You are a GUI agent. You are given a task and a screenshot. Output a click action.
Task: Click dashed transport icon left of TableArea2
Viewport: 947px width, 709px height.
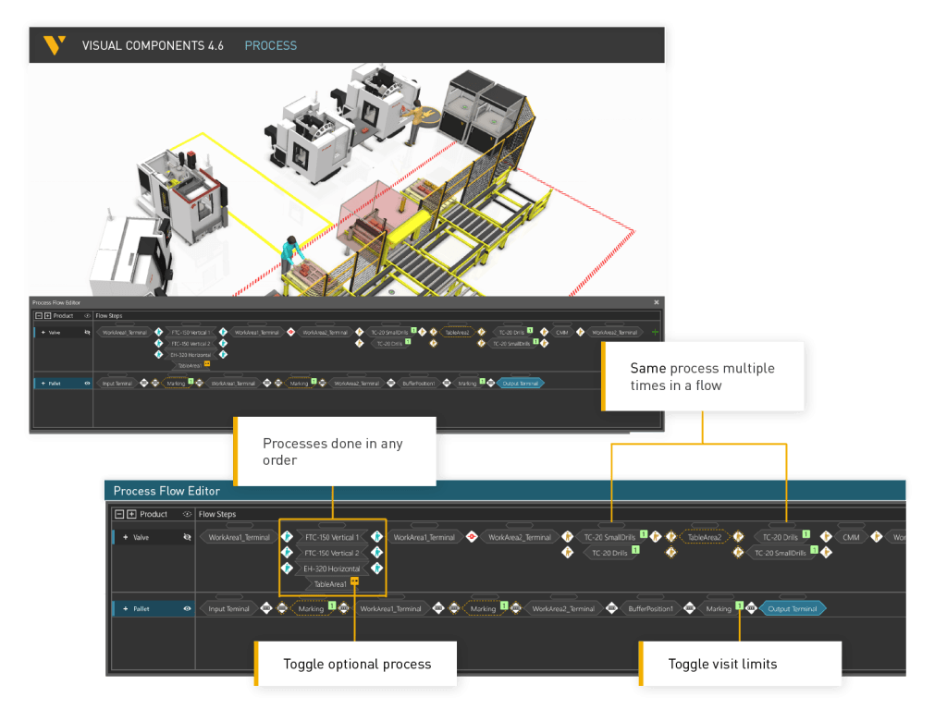671,537
